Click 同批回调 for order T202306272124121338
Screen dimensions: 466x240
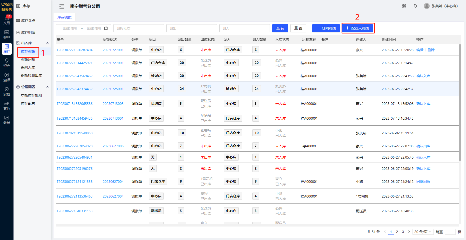point(423,182)
